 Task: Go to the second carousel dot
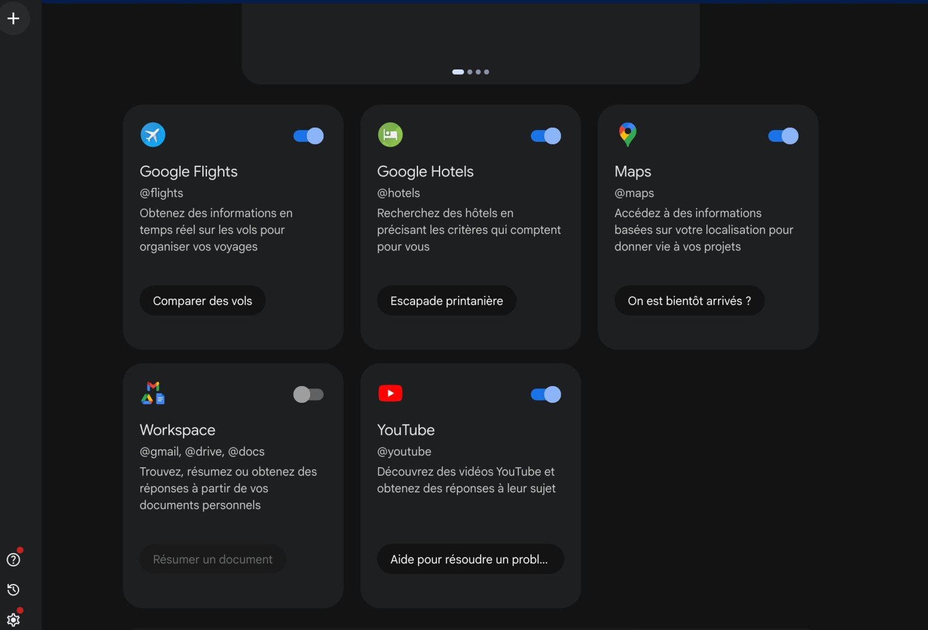(470, 72)
